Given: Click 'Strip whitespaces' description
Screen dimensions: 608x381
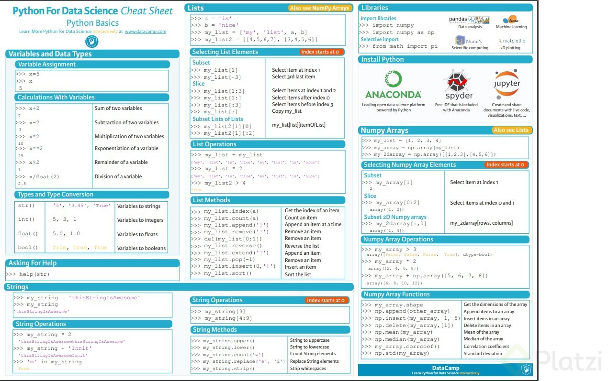Looking at the screenshot, I should click(x=308, y=369).
